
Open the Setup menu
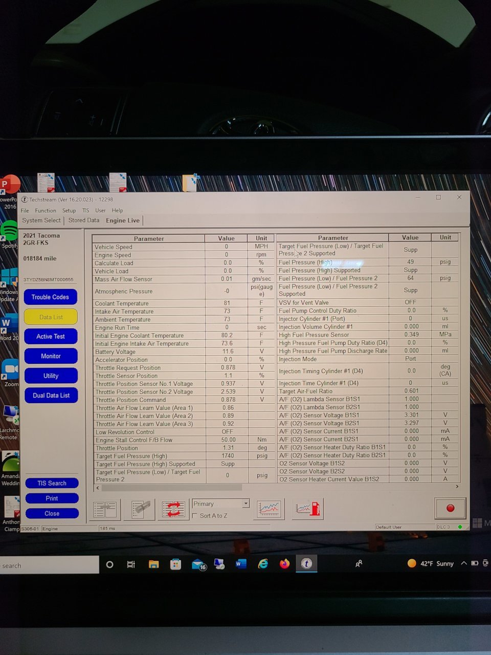point(69,210)
